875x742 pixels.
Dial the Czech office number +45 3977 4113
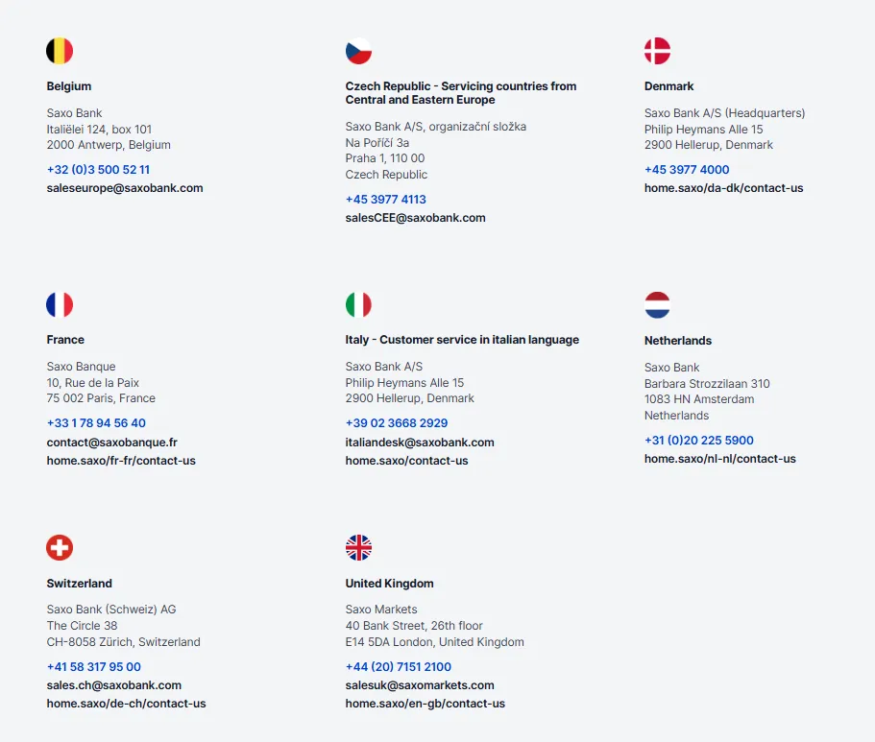pyautogui.click(x=386, y=200)
